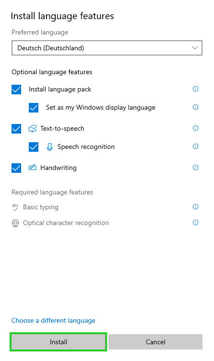
Task: Uncheck Install language pack checkbox
Action: coord(16,90)
